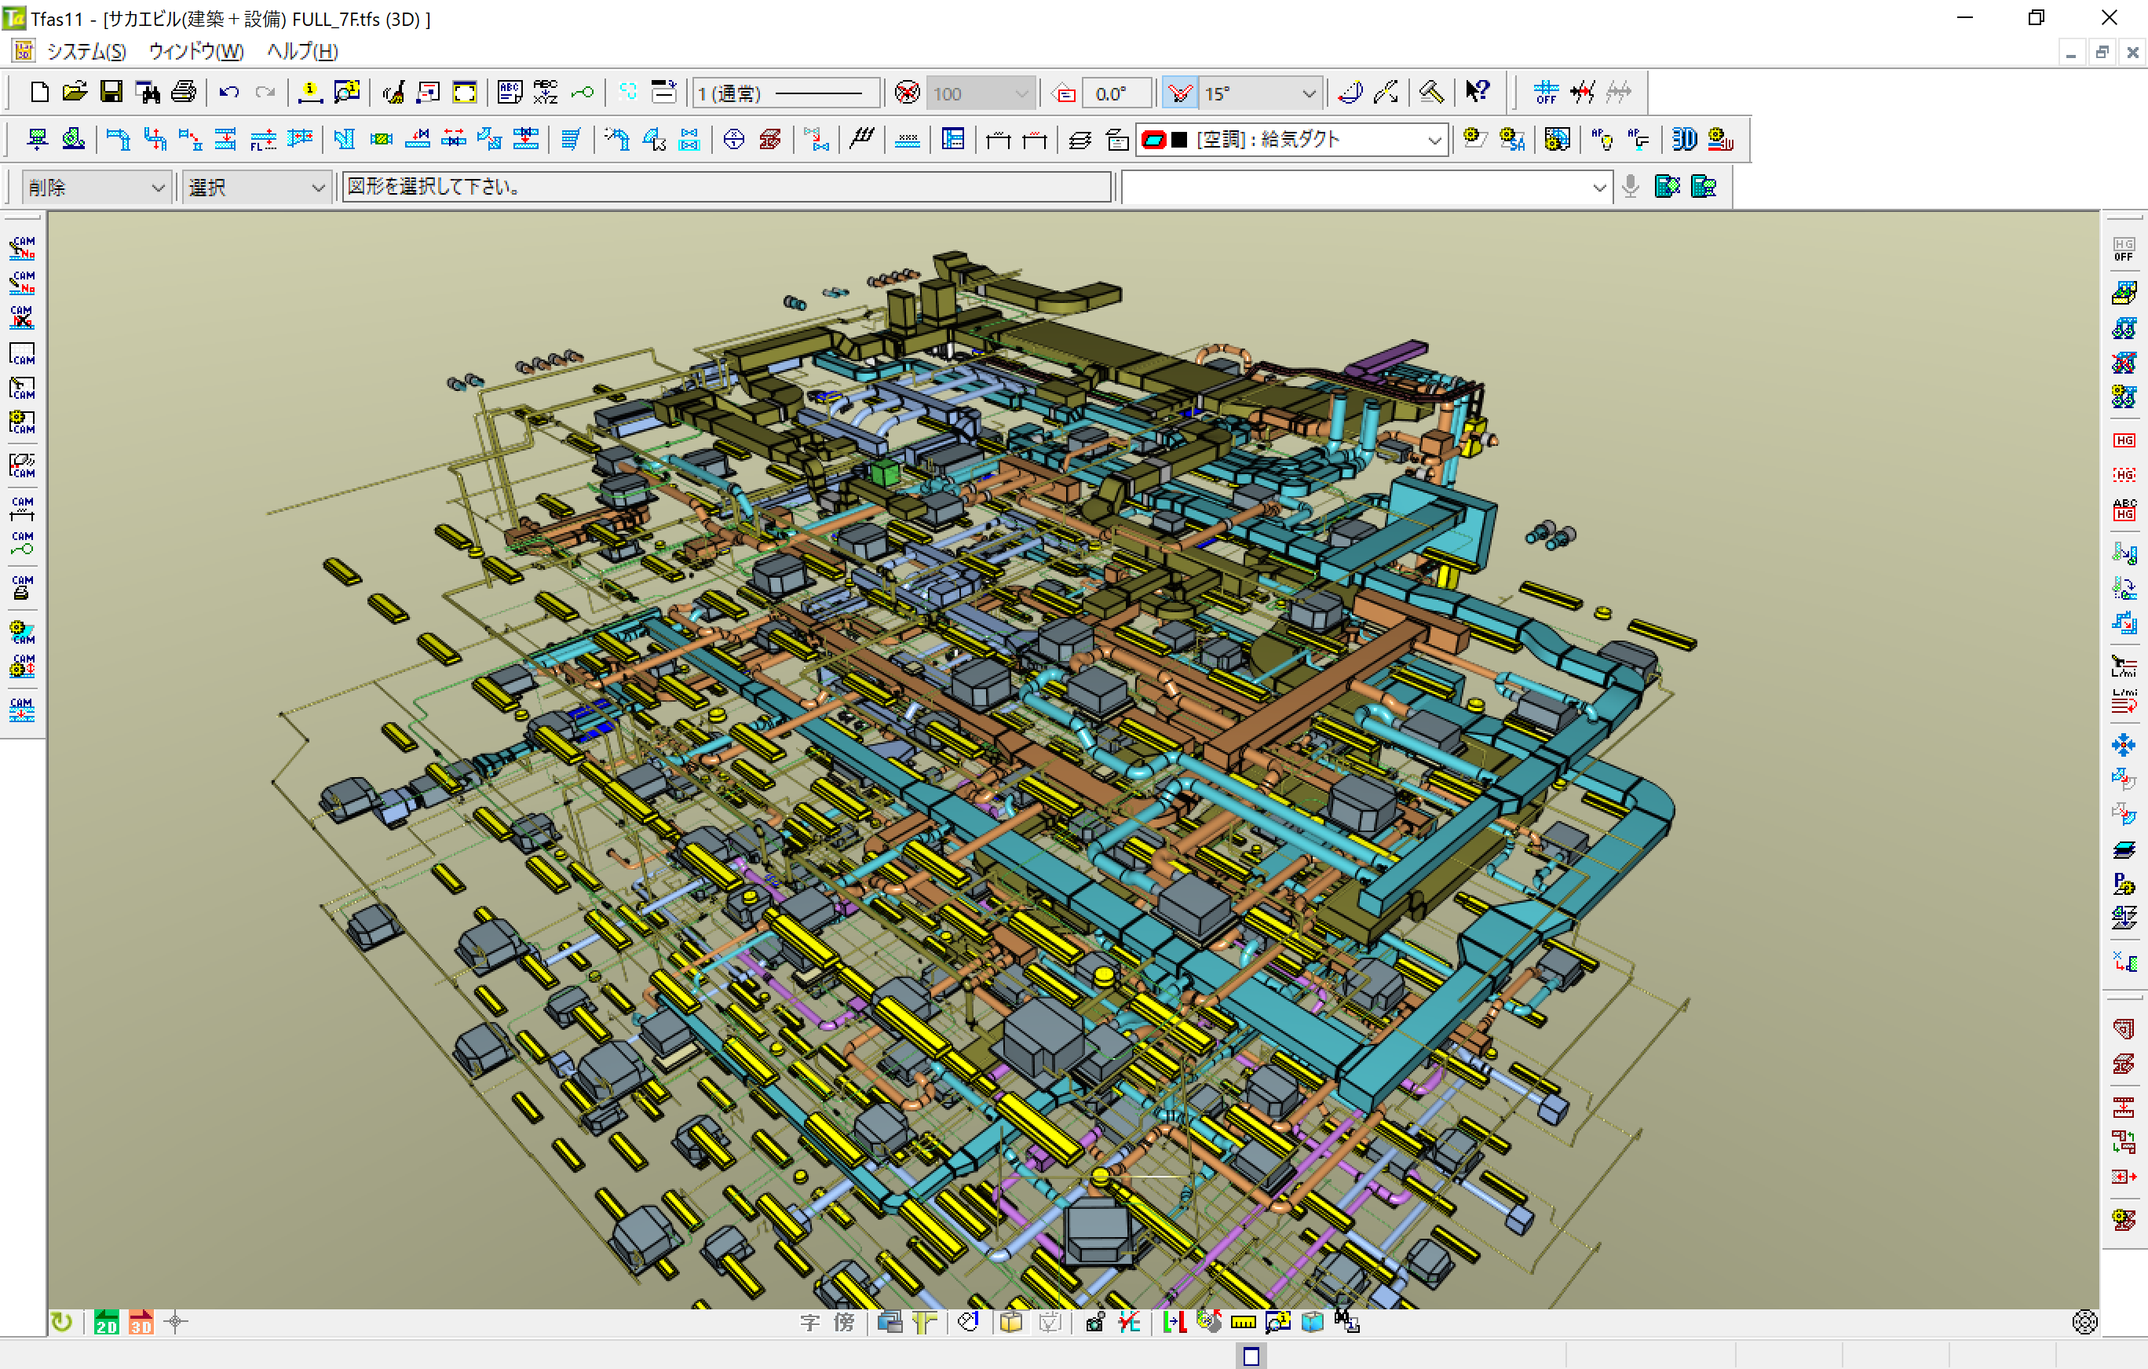Click the camera snapshot icon in bottom bar
Image resolution: width=2148 pixels, height=1369 pixels.
(x=1094, y=1322)
